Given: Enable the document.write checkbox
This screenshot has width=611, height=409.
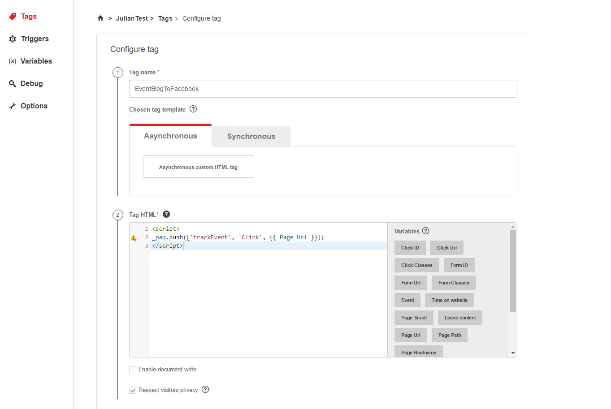Looking at the screenshot, I should tap(133, 369).
